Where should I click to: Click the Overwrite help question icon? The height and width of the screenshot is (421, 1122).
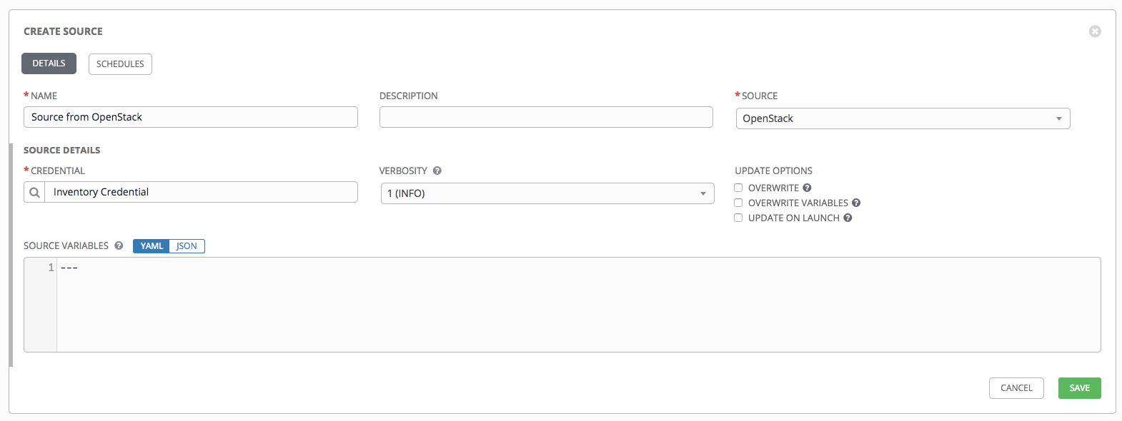pos(807,188)
